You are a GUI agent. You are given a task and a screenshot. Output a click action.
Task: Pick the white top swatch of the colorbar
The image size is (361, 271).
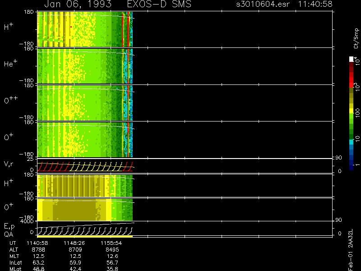[x=352, y=59]
